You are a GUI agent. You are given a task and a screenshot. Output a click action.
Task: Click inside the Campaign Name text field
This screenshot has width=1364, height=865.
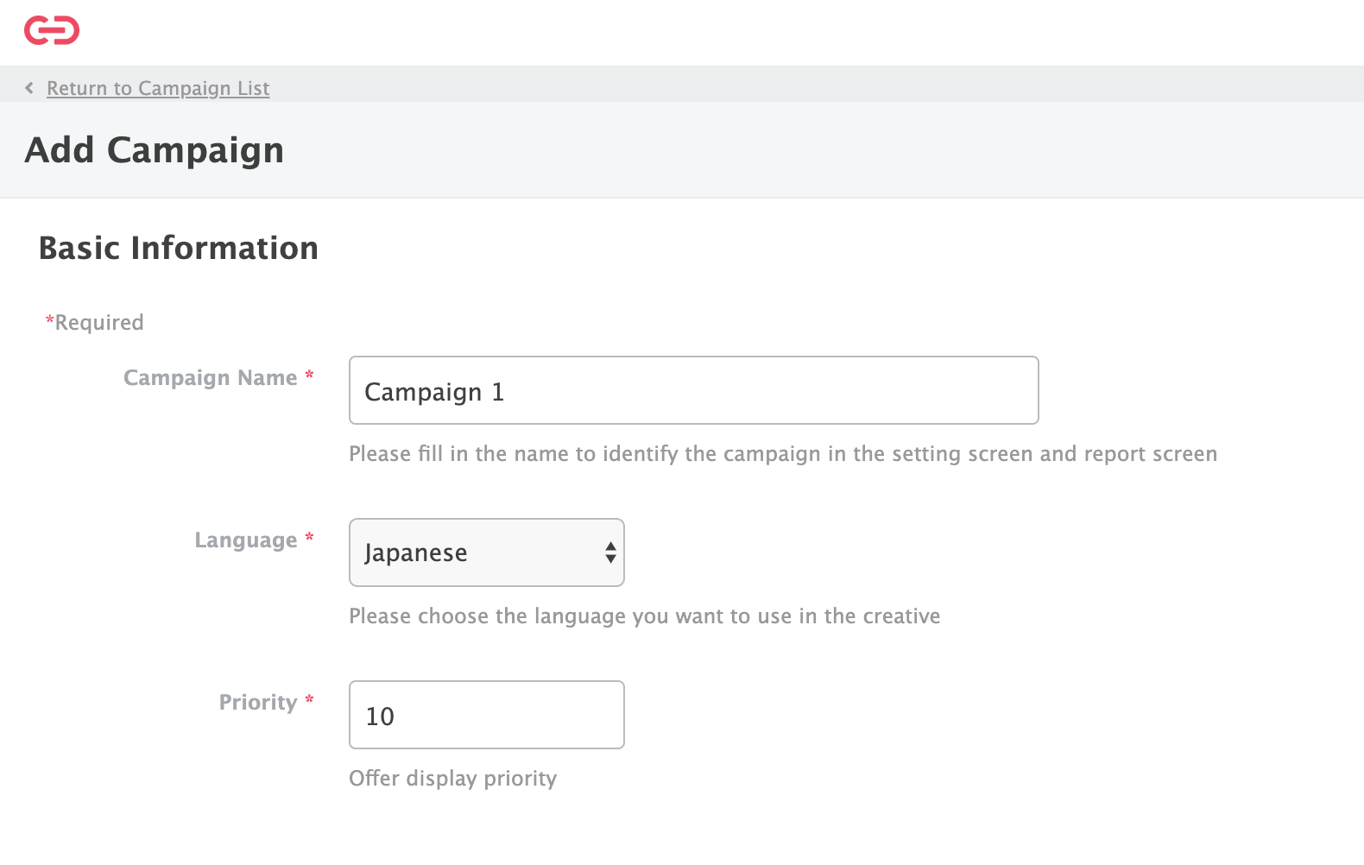pyautogui.click(x=693, y=390)
